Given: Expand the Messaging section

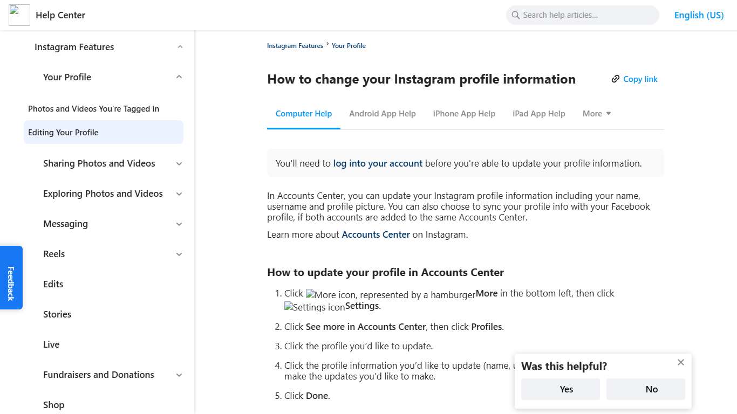Looking at the screenshot, I should 179,224.
